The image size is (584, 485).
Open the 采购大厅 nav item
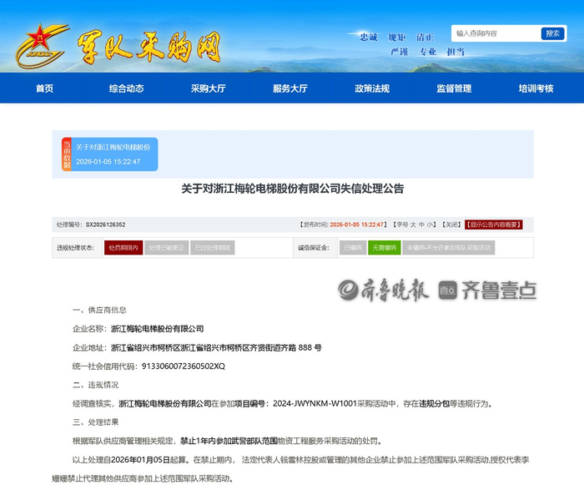[209, 88]
